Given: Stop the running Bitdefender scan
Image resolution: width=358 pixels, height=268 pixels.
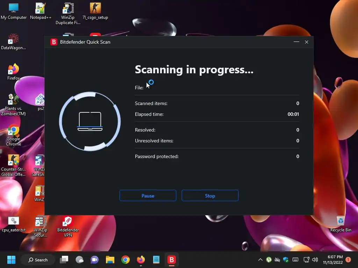Looking at the screenshot, I should click(x=210, y=195).
